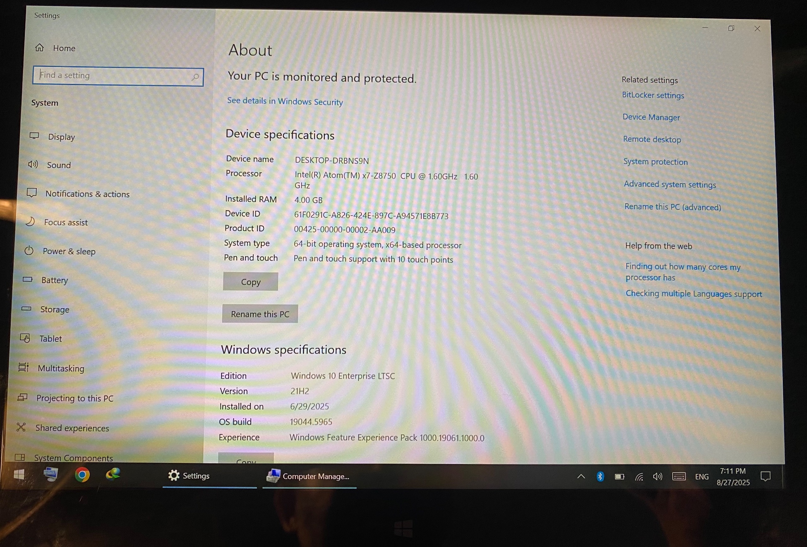Open System protection link
Screen dimensions: 807x547
655,162
